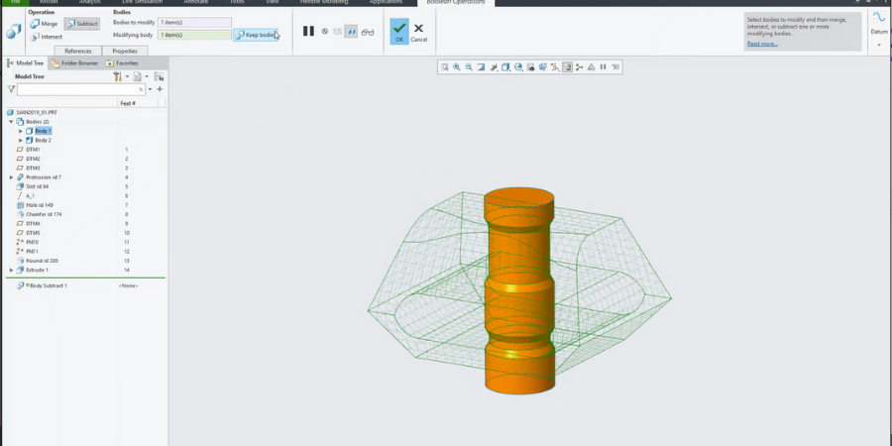The width and height of the screenshot is (892, 446).
Task: Collapse the Bodies (2) folder
Action: pyautogui.click(x=11, y=122)
